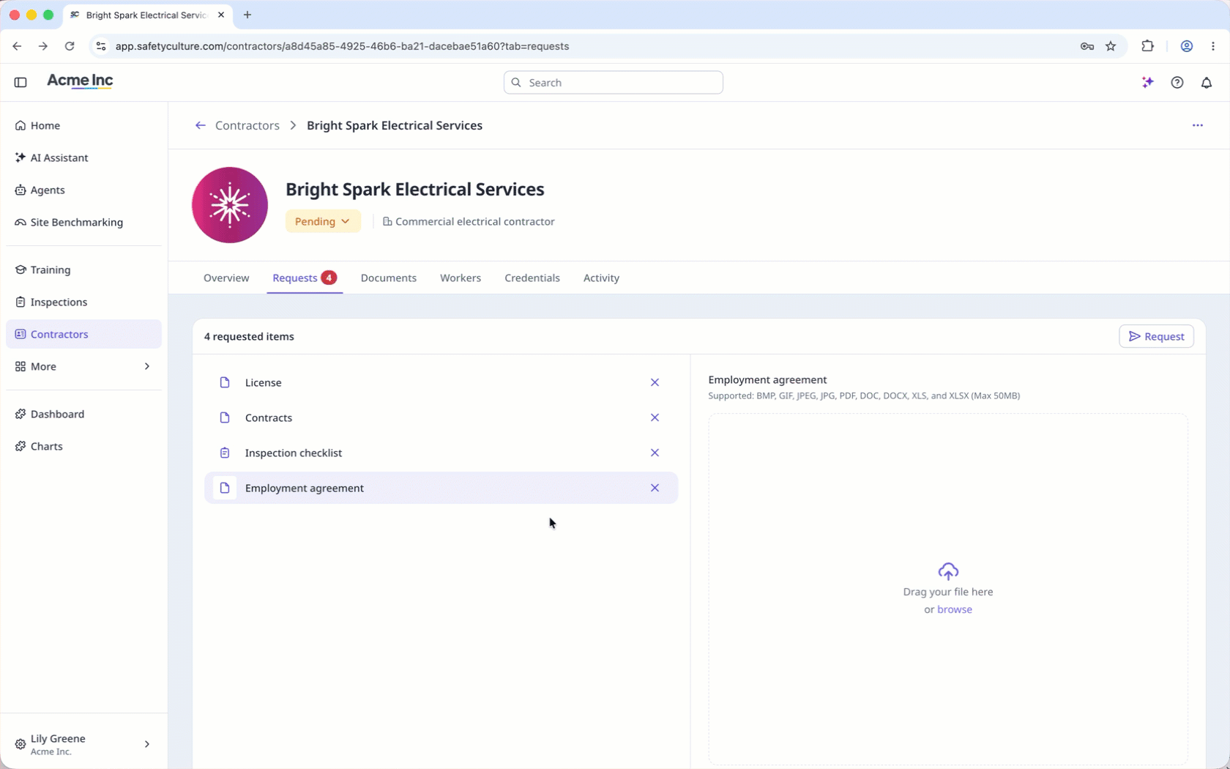Click the Request button
Image resolution: width=1230 pixels, height=769 pixels.
1156,336
